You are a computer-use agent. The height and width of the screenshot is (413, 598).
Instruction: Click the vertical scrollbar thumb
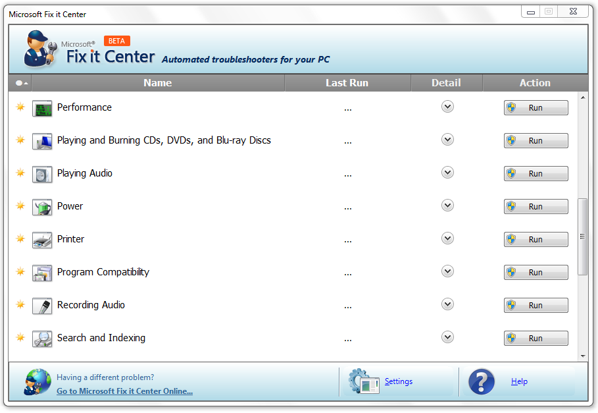582,236
